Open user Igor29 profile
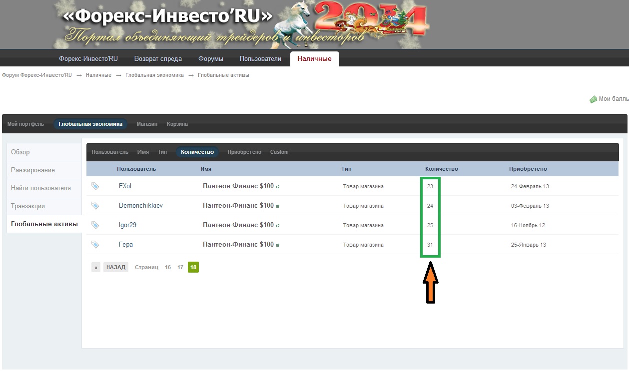629x371 pixels. click(x=127, y=225)
